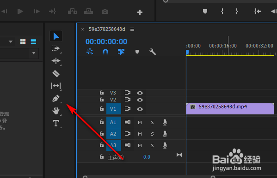Toggle lock on track A3
277x178 pixels.
102,145
